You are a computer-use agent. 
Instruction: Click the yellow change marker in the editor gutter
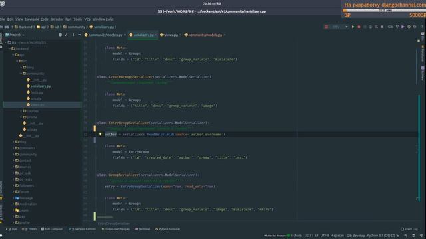pyautogui.click(x=95, y=129)
